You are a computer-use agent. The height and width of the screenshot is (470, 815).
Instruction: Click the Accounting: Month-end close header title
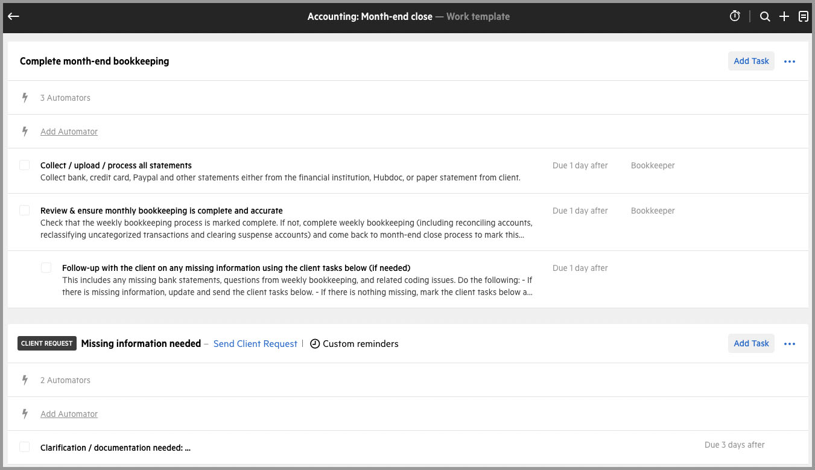(x=370, y=17)
